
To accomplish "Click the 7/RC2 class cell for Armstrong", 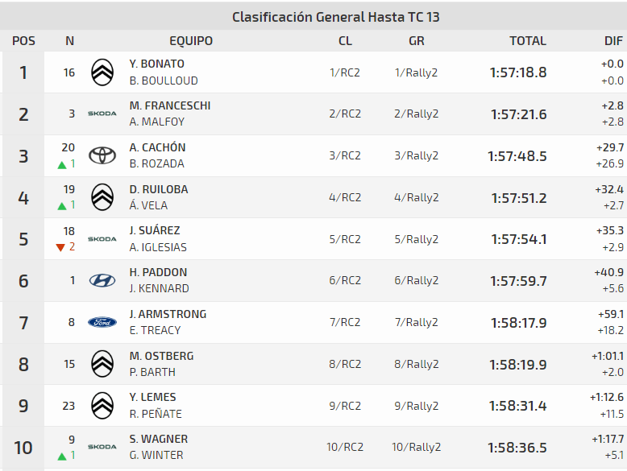I will click(x=345, y=323).
